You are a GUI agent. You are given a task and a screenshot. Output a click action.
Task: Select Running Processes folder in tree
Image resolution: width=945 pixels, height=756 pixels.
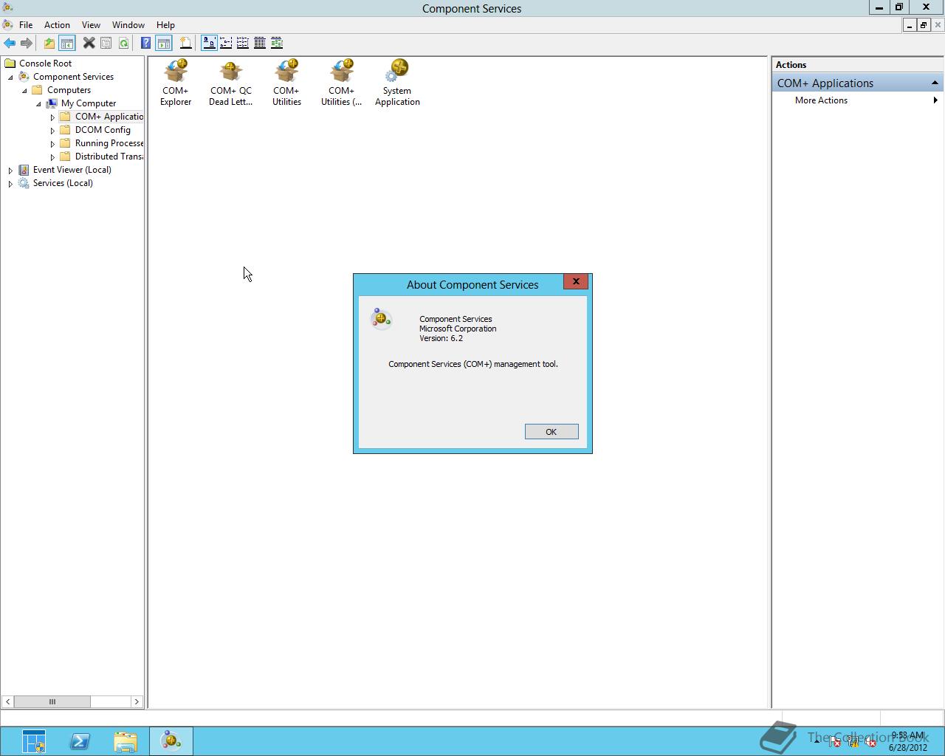pos(109,143)
